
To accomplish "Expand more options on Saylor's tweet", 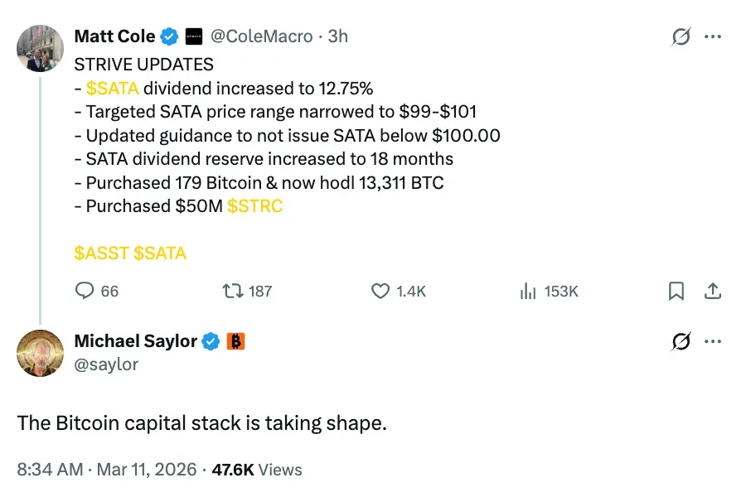I will coord(712,341).
